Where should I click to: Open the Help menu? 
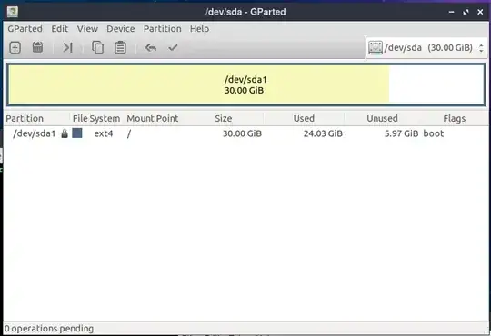pos(199,29)
